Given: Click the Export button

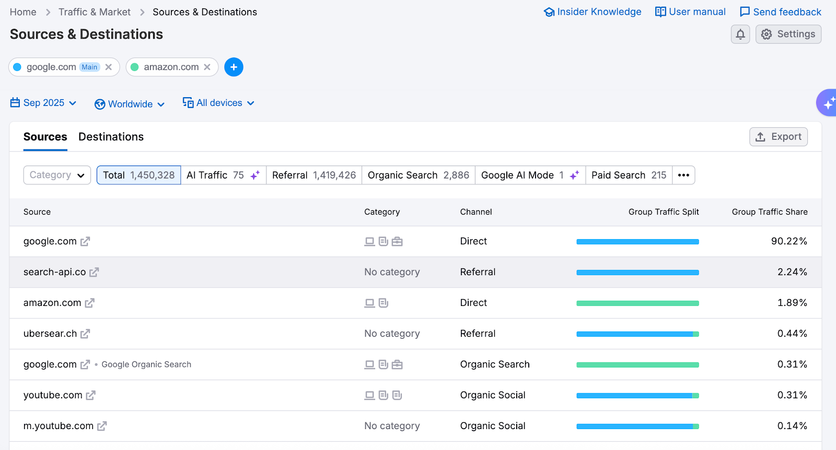Looking at the screenshot, I should 778,137.
